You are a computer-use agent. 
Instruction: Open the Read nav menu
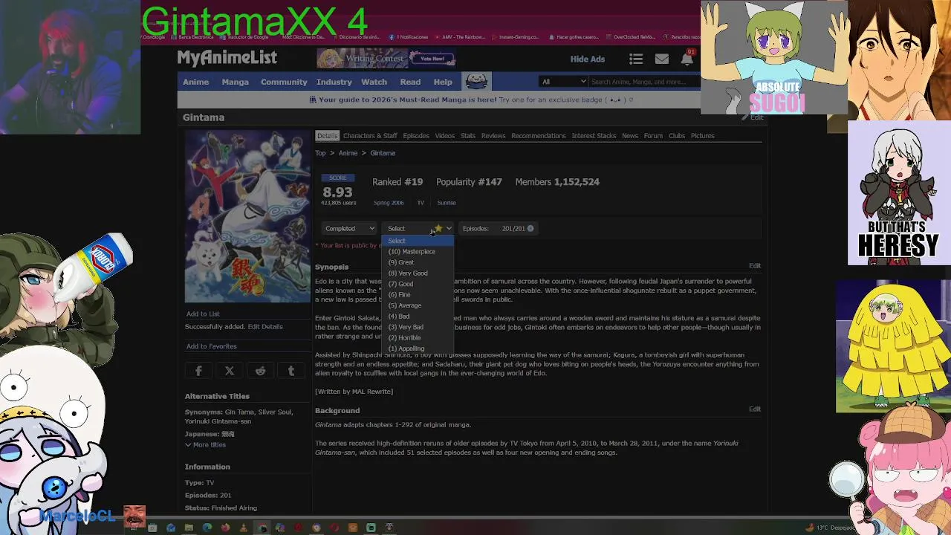click(410, 82)
